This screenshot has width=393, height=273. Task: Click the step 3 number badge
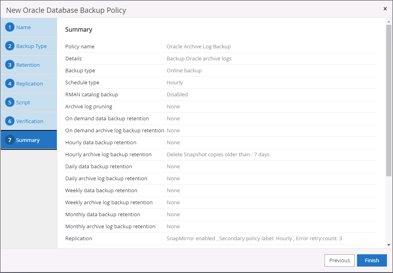click(x=10, y=65)
